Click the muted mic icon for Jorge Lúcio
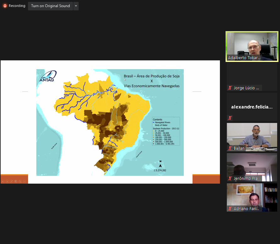The width and height of the screenshot is (280, 244). click(230, 88)
